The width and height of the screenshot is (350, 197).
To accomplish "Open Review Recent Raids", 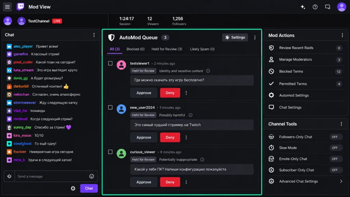I will click(306, 48).
